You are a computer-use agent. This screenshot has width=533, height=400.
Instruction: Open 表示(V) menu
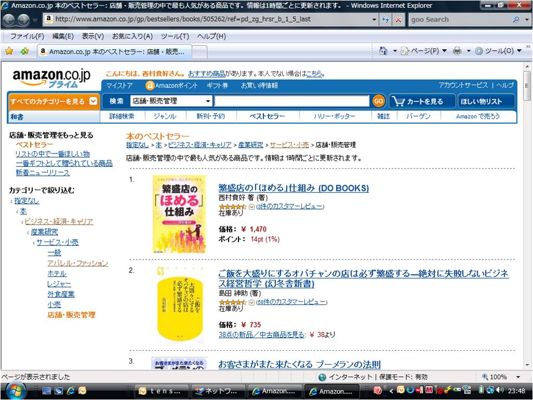click(x=93, y=36)
